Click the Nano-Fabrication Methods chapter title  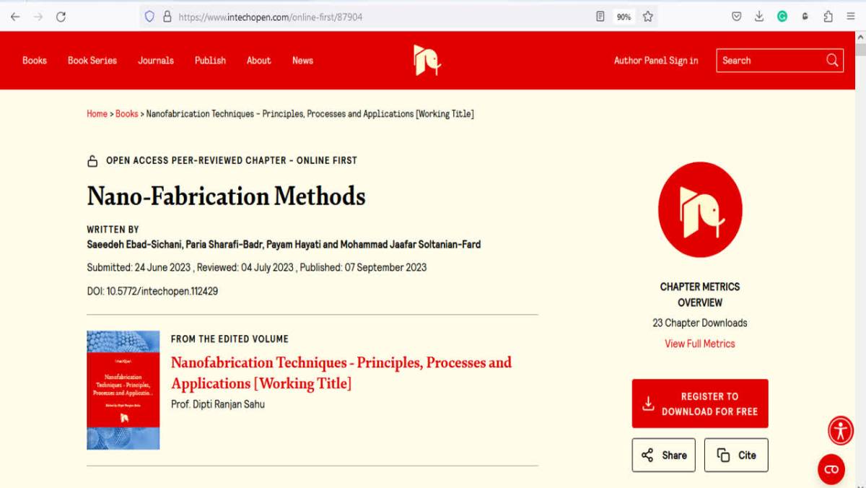(227, 196)
